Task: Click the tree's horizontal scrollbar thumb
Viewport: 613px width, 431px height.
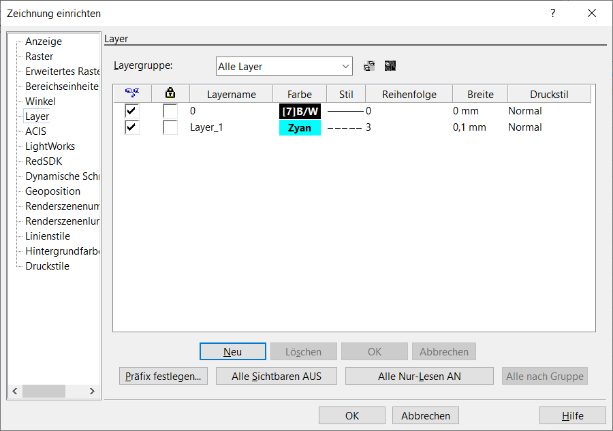Action: (x=44, y=391)
